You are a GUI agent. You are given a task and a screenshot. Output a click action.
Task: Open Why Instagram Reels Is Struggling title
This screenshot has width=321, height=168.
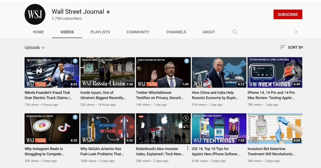pyautogui.click(x=44, y=152)
